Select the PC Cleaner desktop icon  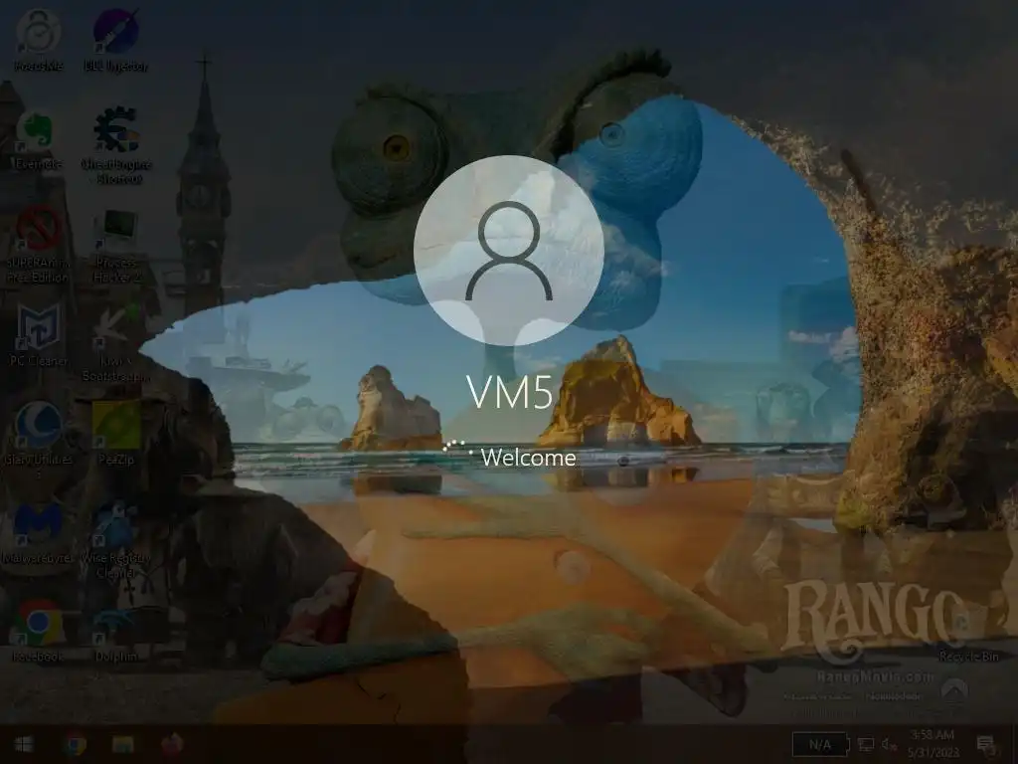[x=39, y=334]
